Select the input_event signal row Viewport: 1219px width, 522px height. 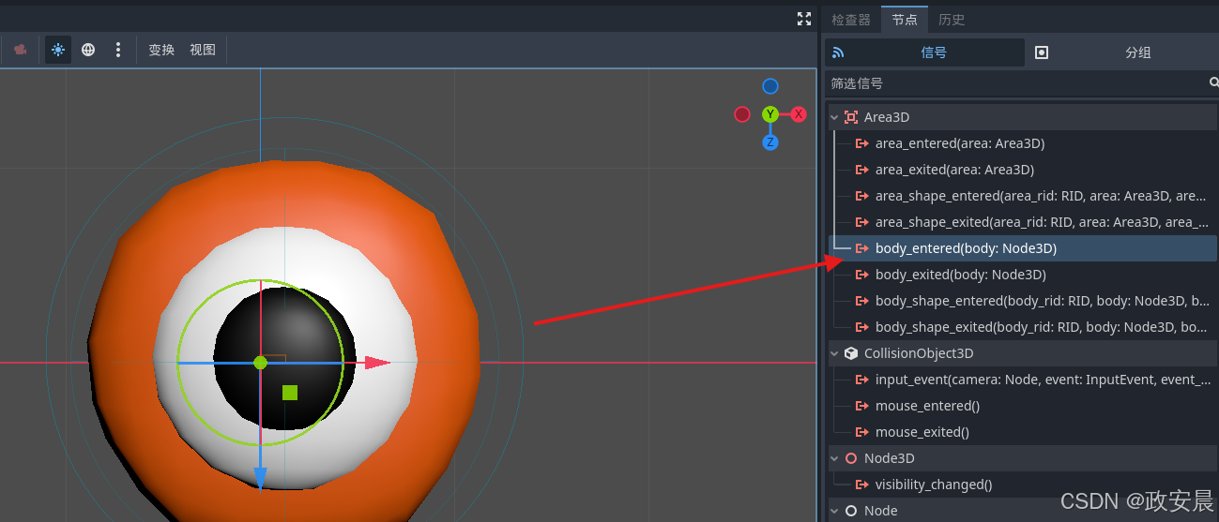click(1022, 380)
